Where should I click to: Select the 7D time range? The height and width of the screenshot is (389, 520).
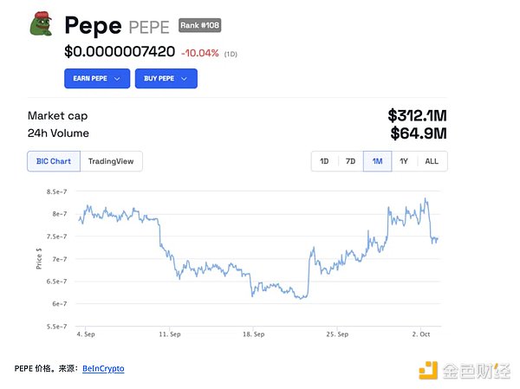pyautogui.click(x=350, y=161)
